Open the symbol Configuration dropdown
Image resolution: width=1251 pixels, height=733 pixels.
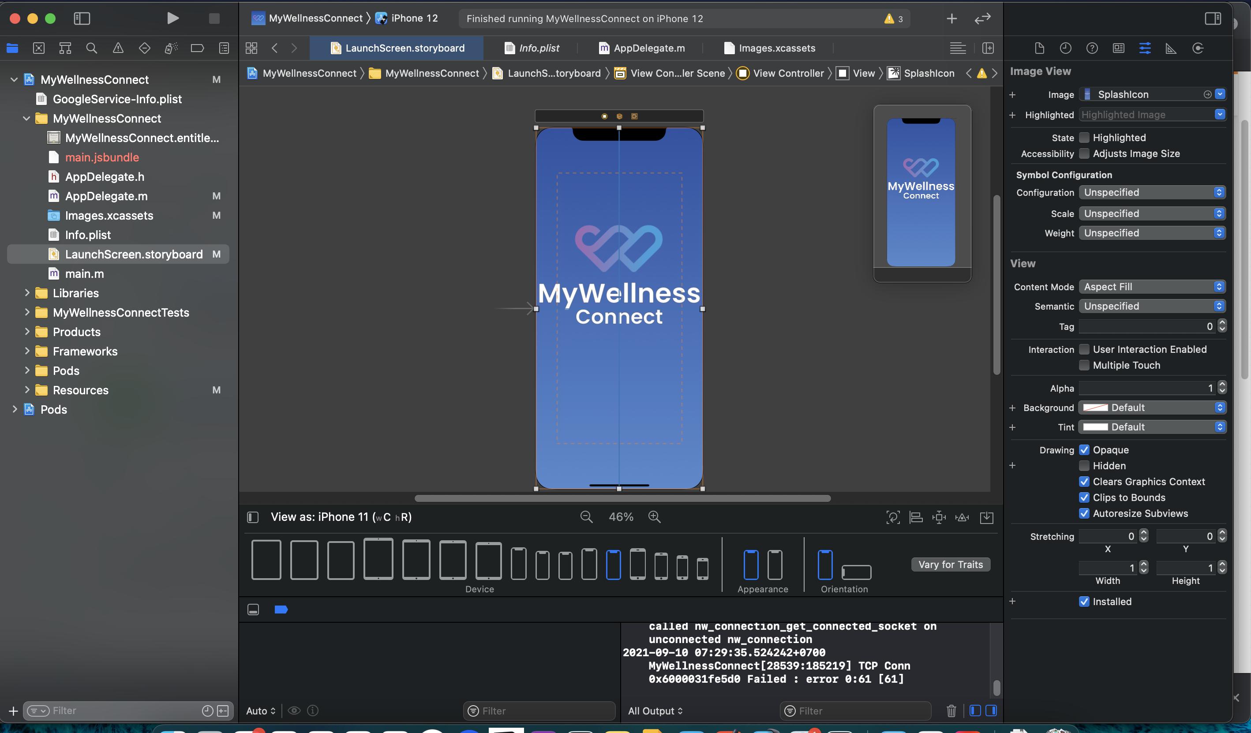(1152, 193)
